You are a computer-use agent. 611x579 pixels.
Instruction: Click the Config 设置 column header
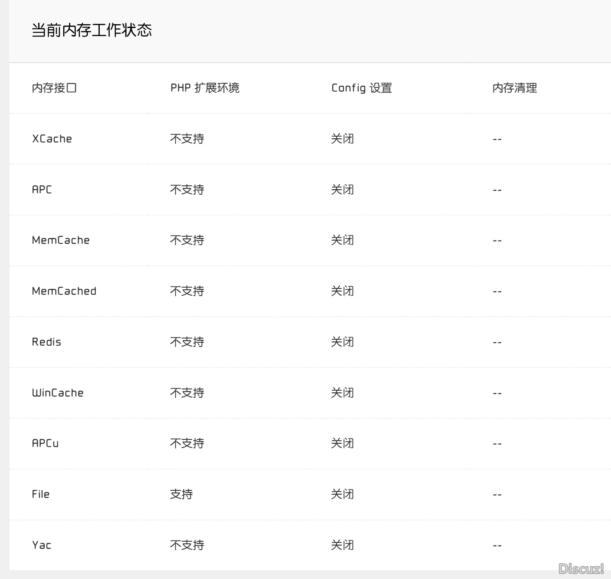[362, 88]
